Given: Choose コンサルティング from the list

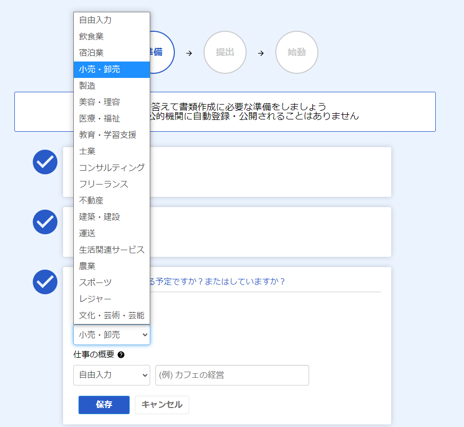Looking at the screenshot, I should 112,168.
